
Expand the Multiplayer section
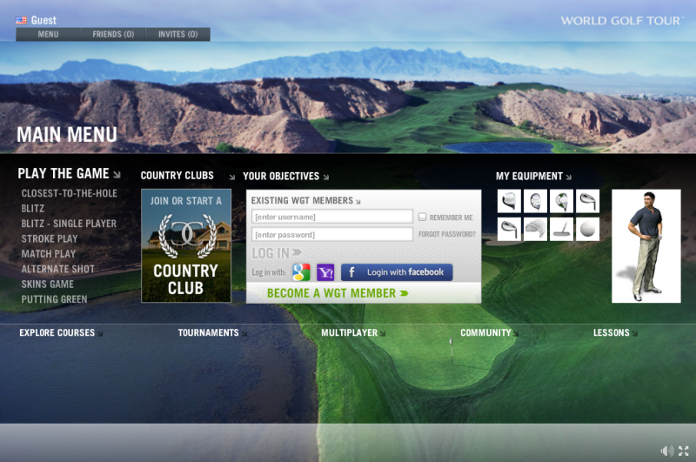[353, 333]
